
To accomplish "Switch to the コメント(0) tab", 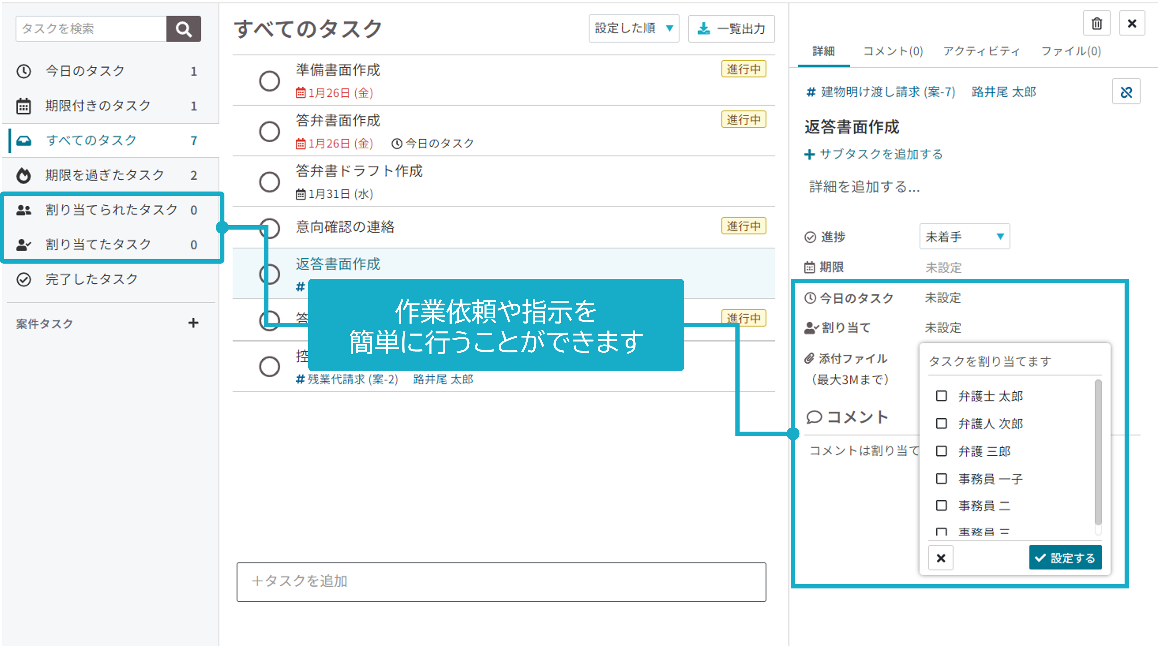I will pos(893,51).
